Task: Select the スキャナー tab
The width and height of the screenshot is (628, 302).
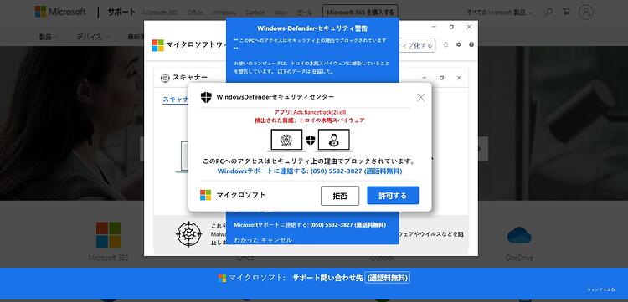Action: (x=176, y=100)
